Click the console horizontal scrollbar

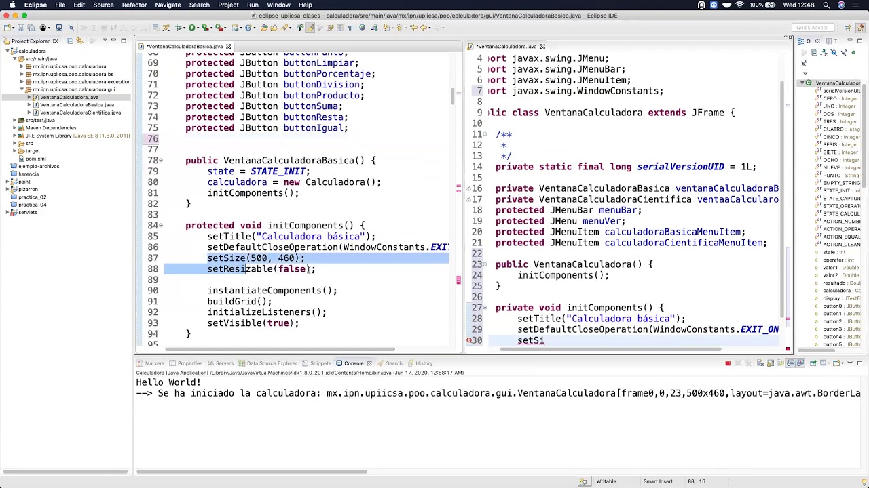pos(251,472)
